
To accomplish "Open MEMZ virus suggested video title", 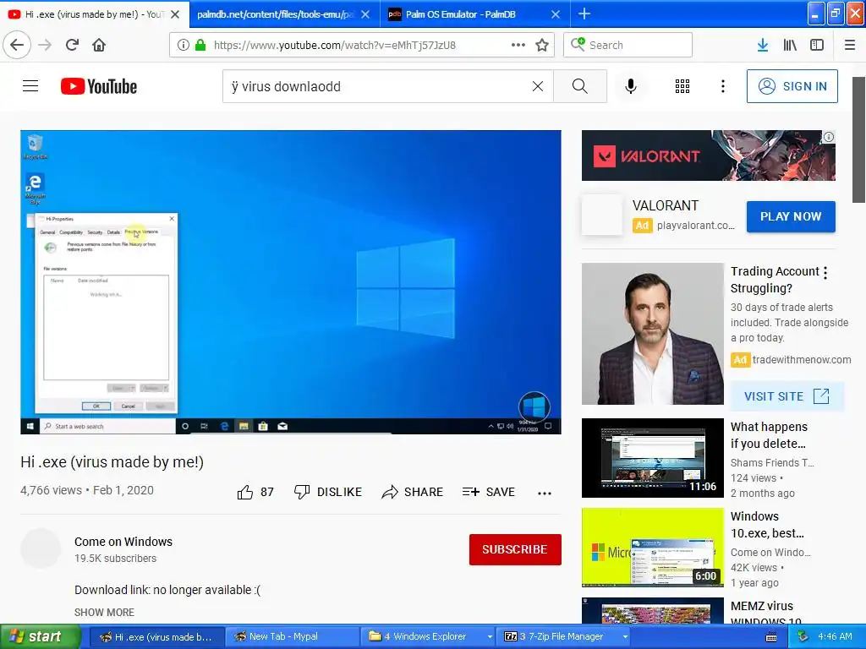I will [765, 614].
